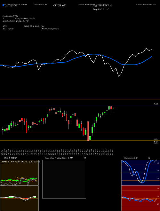Click the '(MGR) 17.6, 26.3, 18.4' ADX values

click(x=34, y=26)
